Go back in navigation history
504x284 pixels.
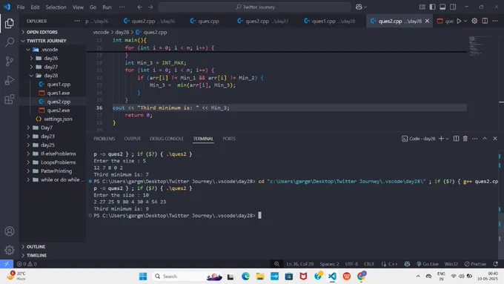140,7
